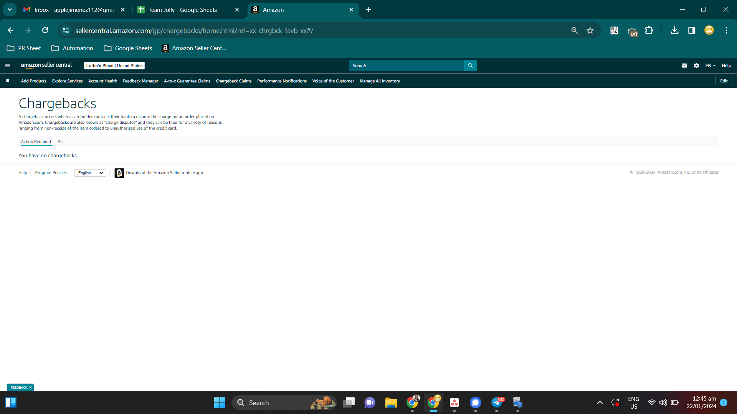
Task: Open the Windows Start menu
Action: 220,402
